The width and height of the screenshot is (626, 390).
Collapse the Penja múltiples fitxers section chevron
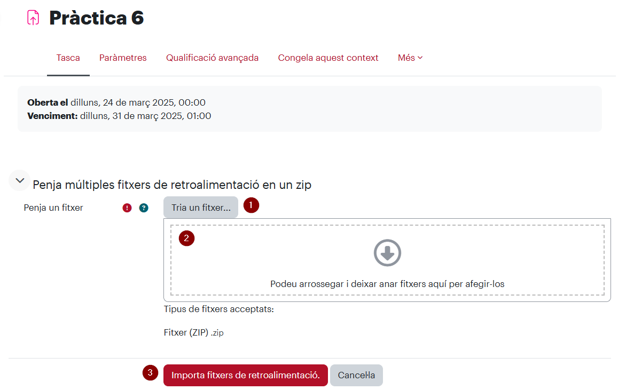coord(20,180)
